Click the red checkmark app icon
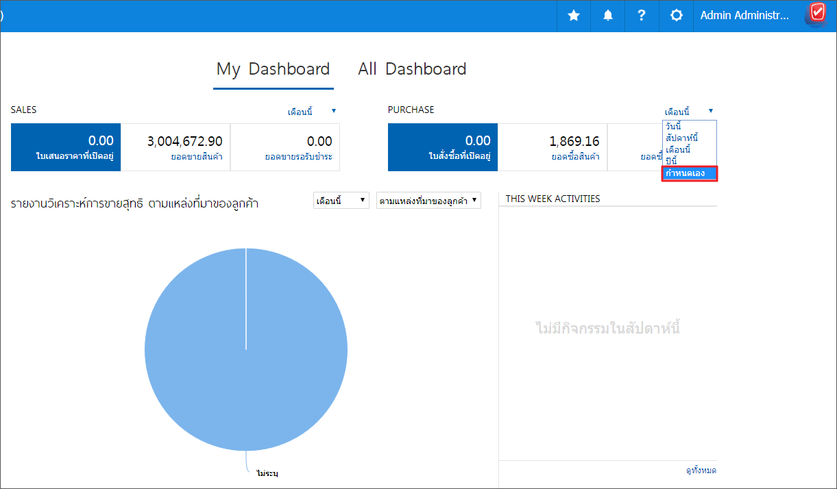837x489 pixels. (x=817, y=13)
